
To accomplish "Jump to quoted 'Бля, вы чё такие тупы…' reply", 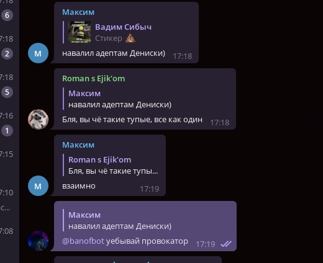I will pyautogui.click(x=111, y=166).
